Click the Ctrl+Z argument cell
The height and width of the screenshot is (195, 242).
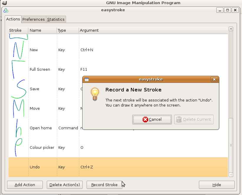87,167
